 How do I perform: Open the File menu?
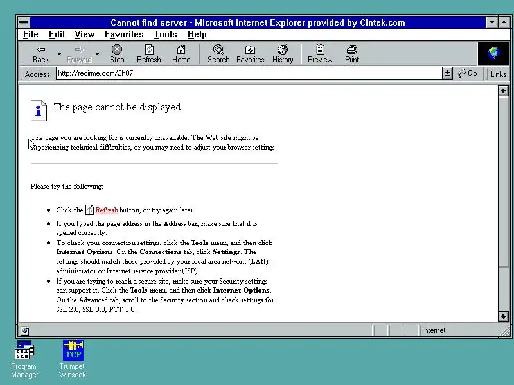30,35
